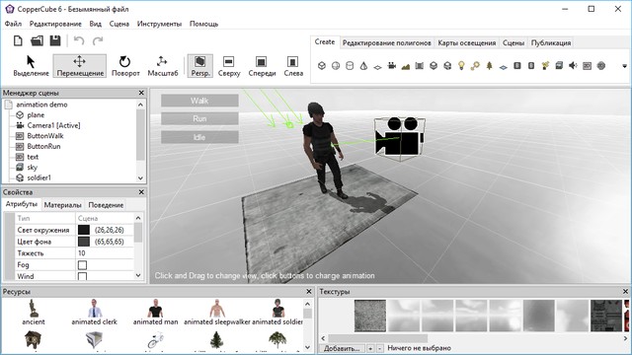The height and width of the screenshot is (355, 632).
Task: Switch to Редактирование полигонов tab
Action: click(x=386, y=42)
